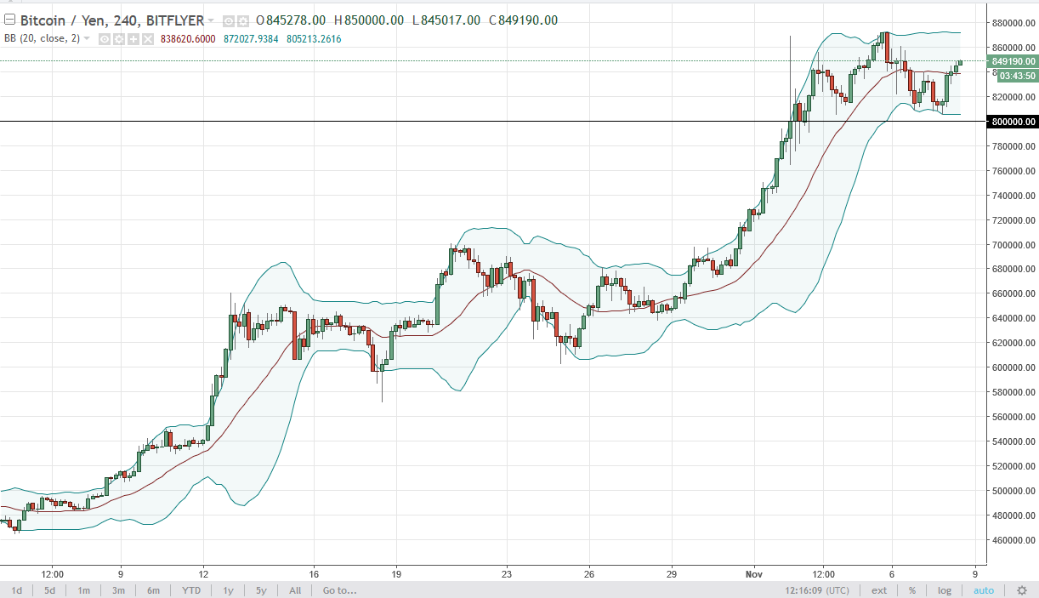
Task: Click the 880000.00 price axis label
Action: (1014, 23)
